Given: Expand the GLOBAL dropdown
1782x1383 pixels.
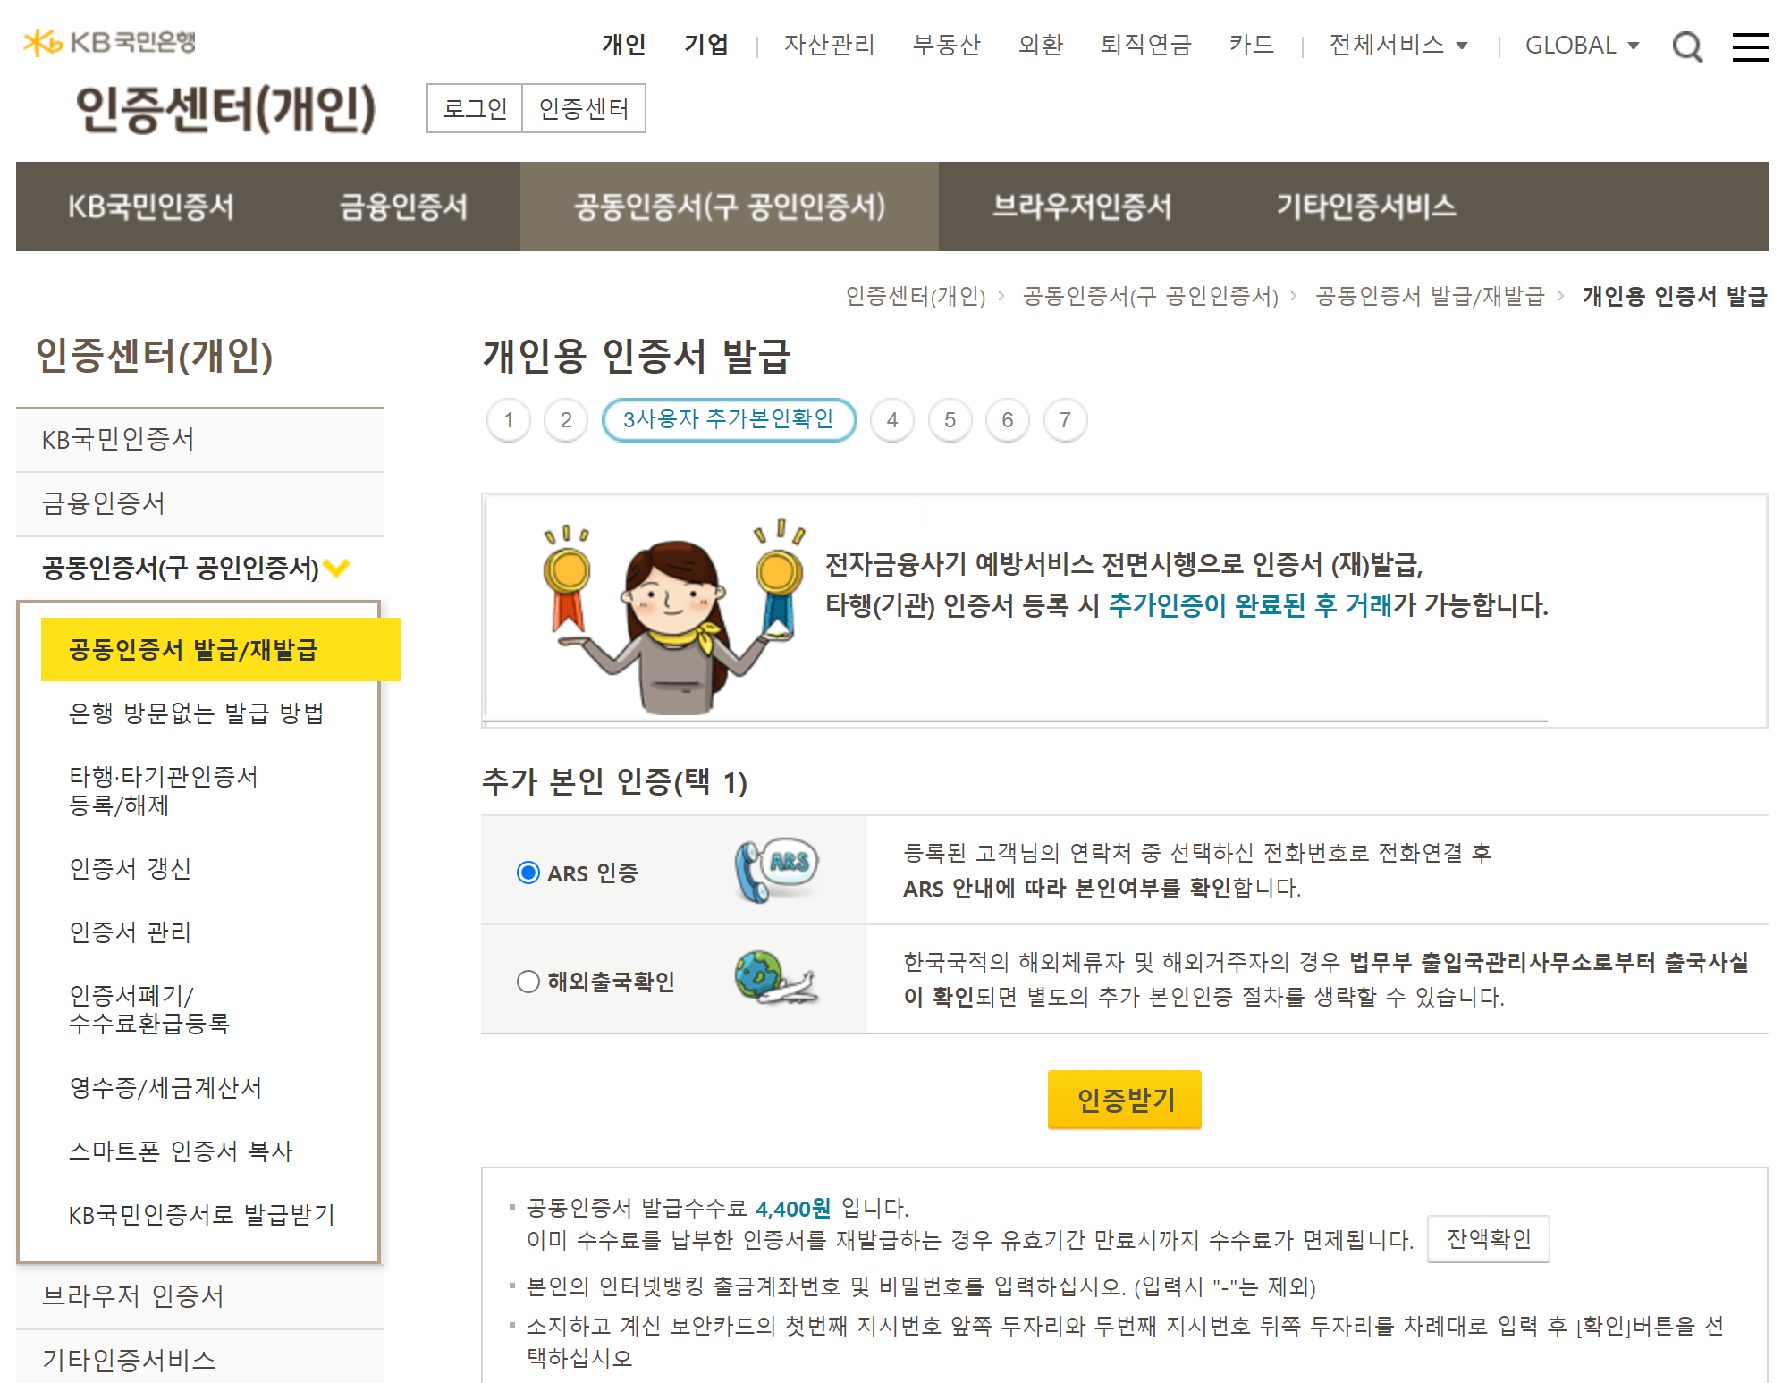Looking at the screenshot, I should pos(1583,45).
